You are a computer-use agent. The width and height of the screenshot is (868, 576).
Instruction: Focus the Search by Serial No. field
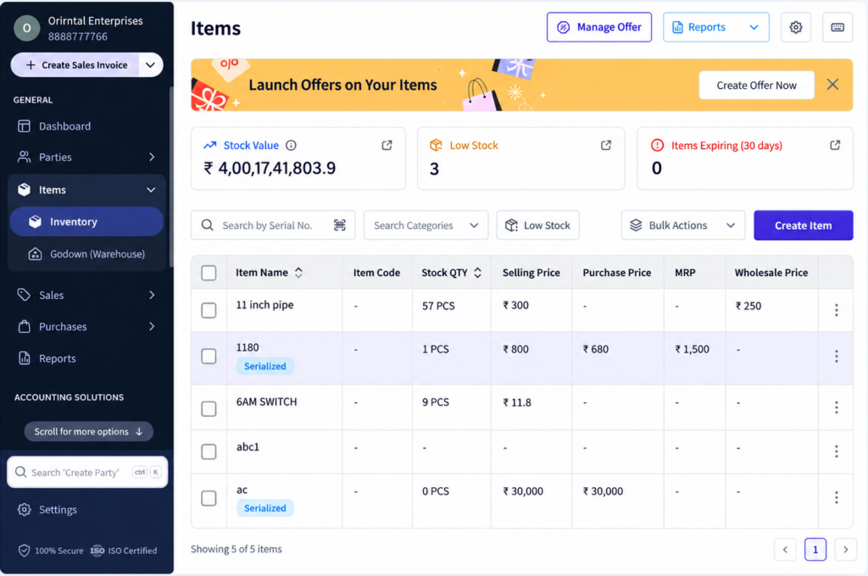273,225
